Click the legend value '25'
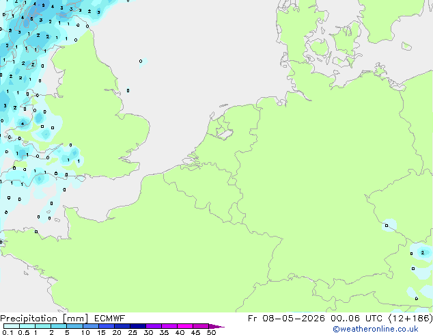This screenshot has height=335, width=433. pos(132,332)
